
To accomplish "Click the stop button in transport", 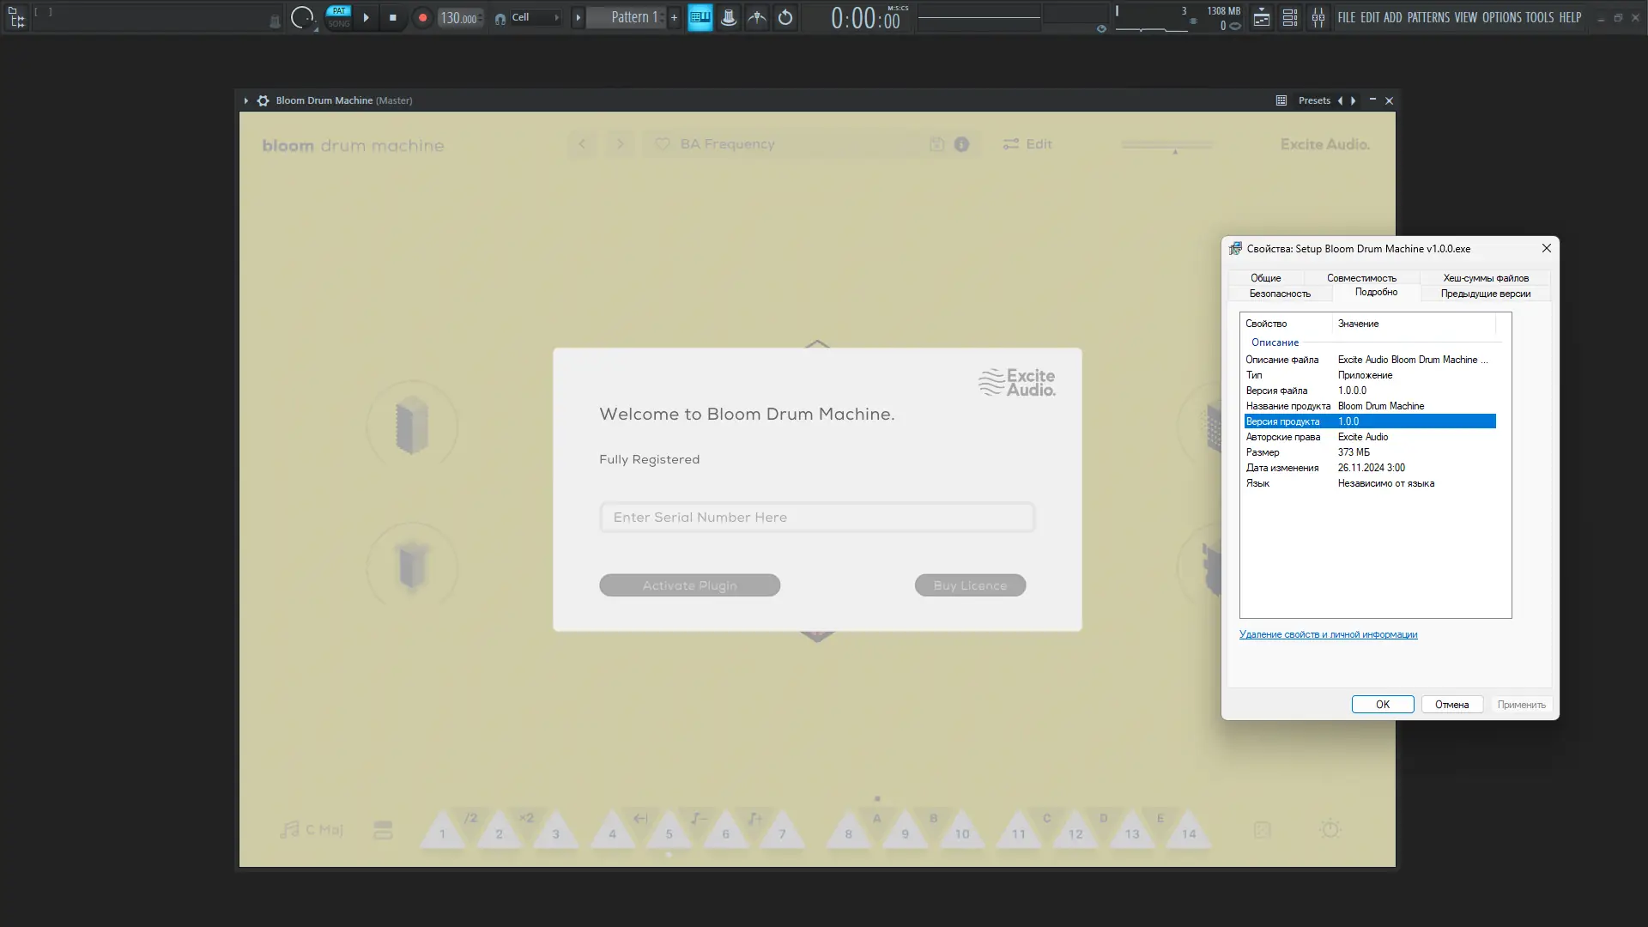I will [393, 17].
